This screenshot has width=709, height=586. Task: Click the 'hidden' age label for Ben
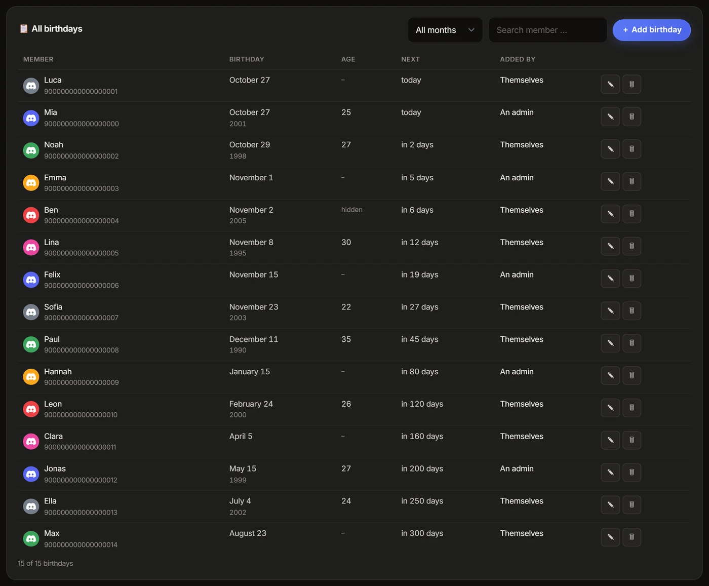[x=352, y=210]
